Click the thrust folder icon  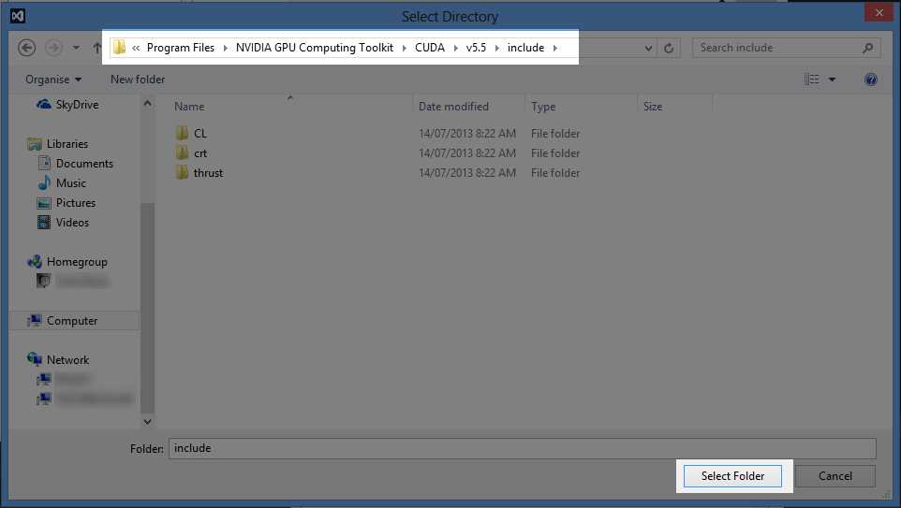(182, 172)
